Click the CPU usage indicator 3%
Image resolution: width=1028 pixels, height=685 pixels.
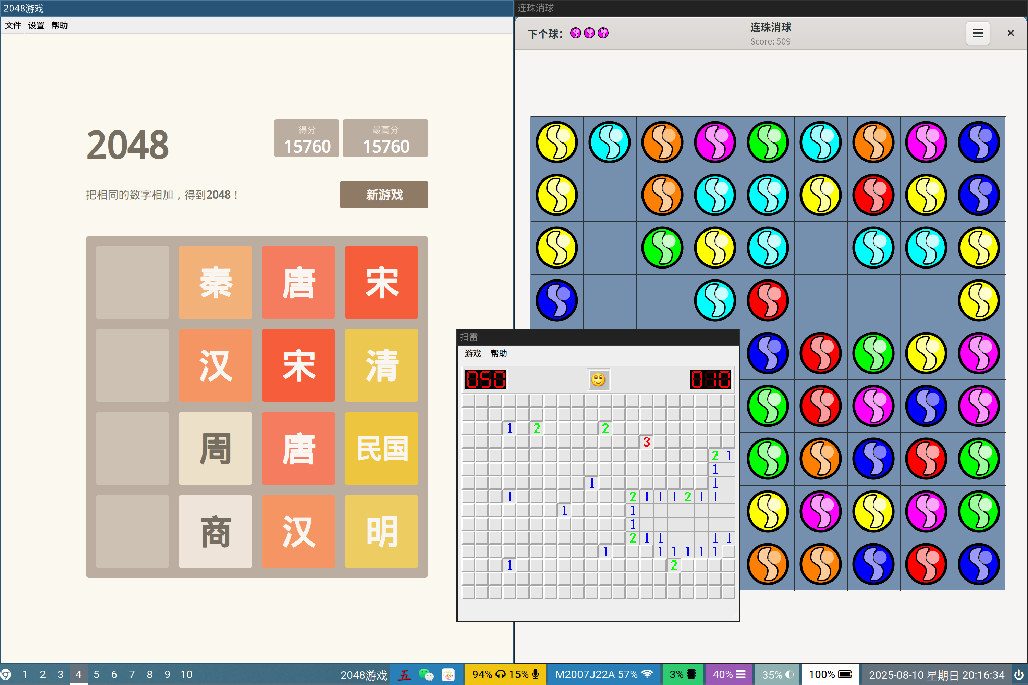point(682,674)
